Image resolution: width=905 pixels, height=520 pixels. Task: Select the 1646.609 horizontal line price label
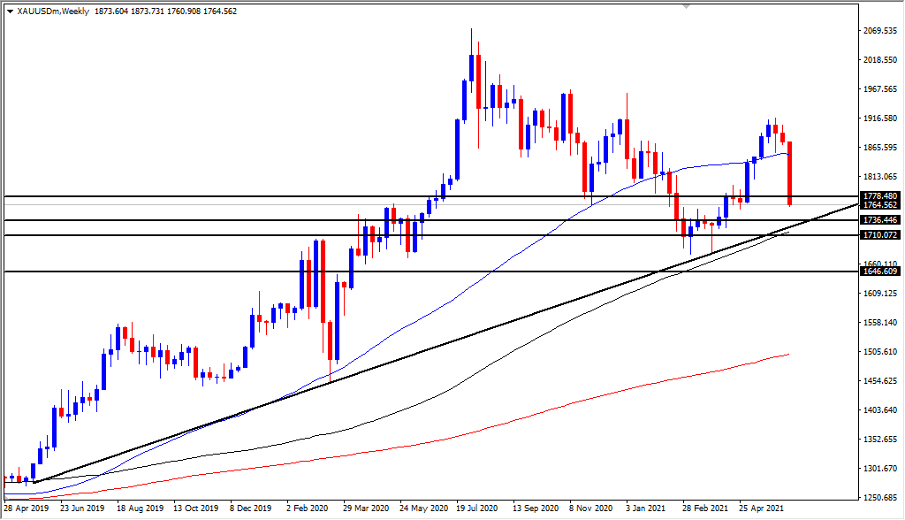(x=880, y=271)
